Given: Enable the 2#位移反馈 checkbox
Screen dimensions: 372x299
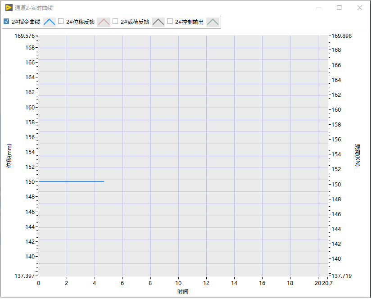Looking at the screenshot, I should 61,21.
